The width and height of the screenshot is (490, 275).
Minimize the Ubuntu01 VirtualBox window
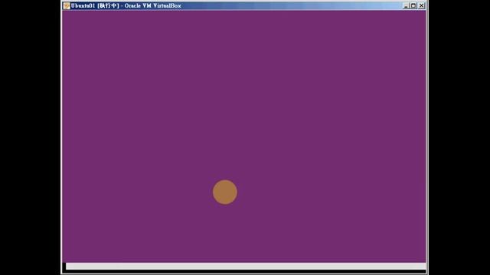[406, 5]
